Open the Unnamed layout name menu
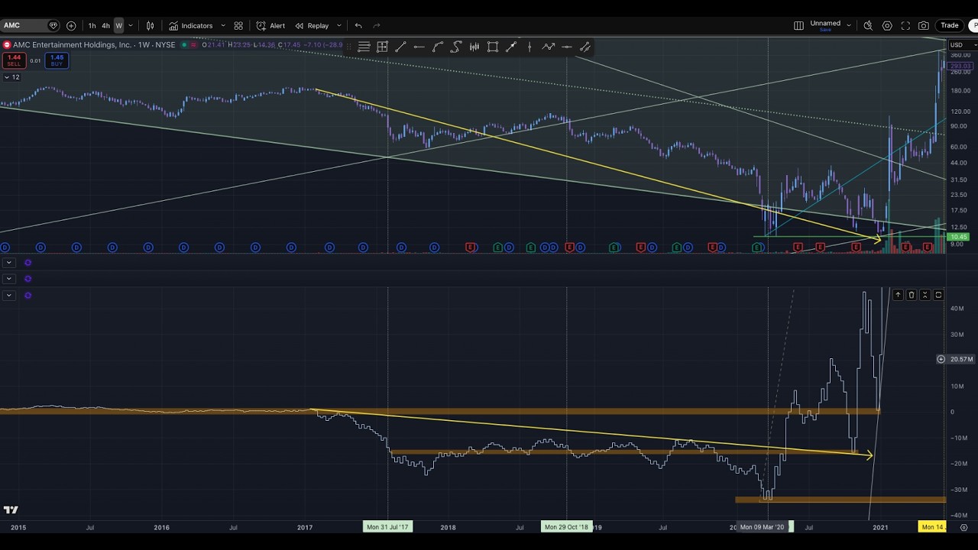This screenshot has width=978, height=550. [x=825, y=25]
